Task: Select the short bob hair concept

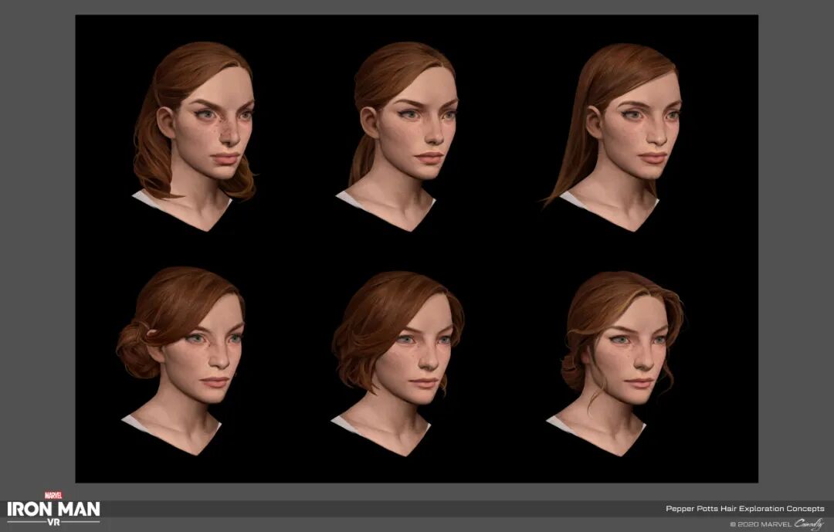Action: [398, 364]
